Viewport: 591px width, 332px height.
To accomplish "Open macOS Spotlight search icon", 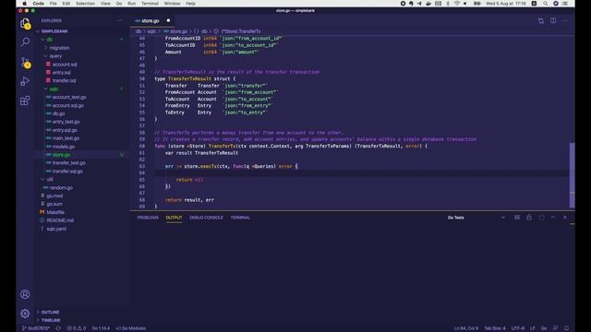I will point(546,4).
